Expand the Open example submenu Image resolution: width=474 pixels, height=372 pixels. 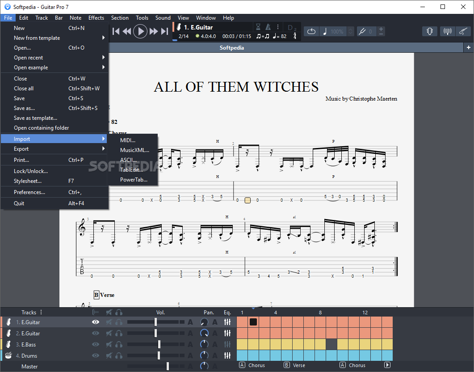(55, 68)
